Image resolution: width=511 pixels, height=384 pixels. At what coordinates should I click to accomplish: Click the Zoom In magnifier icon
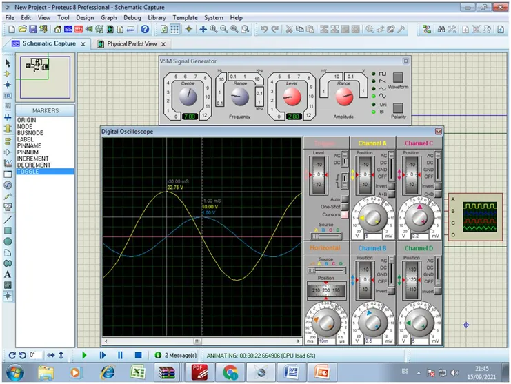click(x=214, y=30)
